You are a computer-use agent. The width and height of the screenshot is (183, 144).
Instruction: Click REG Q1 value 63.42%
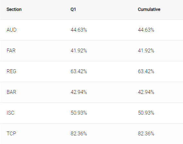(79, 71)
